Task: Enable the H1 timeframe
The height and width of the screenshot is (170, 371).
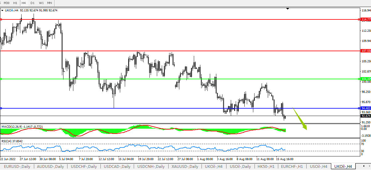Action: coord(15,3)
